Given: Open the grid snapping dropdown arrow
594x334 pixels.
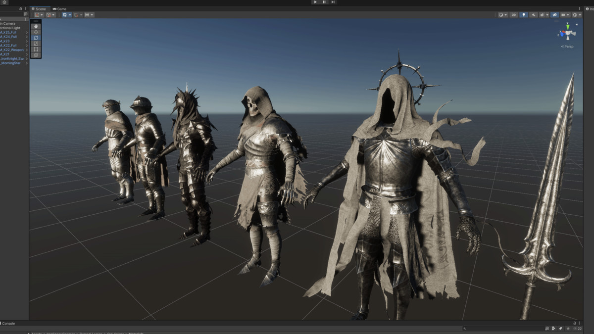Looking at the screenshot, I should point(81,15).
